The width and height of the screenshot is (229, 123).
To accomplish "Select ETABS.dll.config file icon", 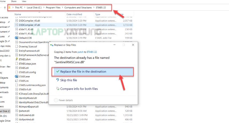I will 17,72.
